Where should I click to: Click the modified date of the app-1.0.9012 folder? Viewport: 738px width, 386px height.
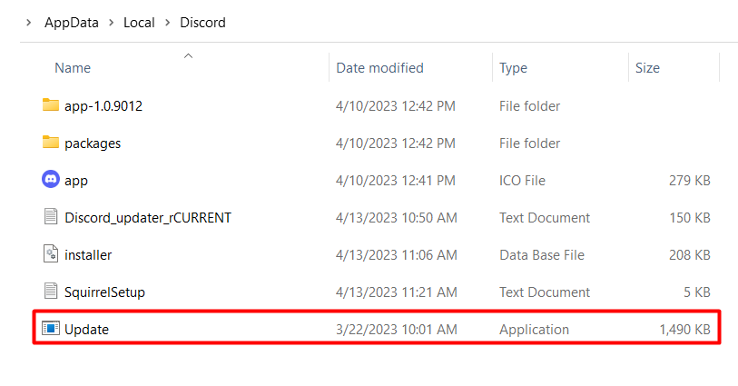click(396, 106)
